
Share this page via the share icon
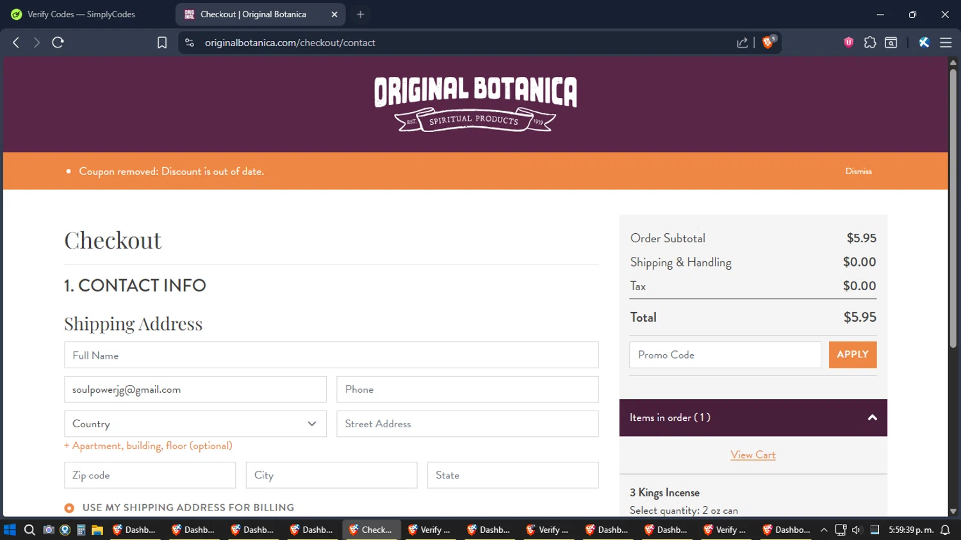743,42
